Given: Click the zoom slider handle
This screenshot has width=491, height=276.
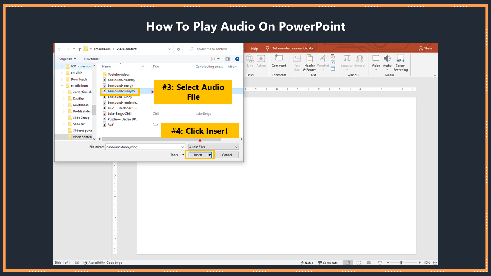Looking at the screenshot, I should click(402, 263).
